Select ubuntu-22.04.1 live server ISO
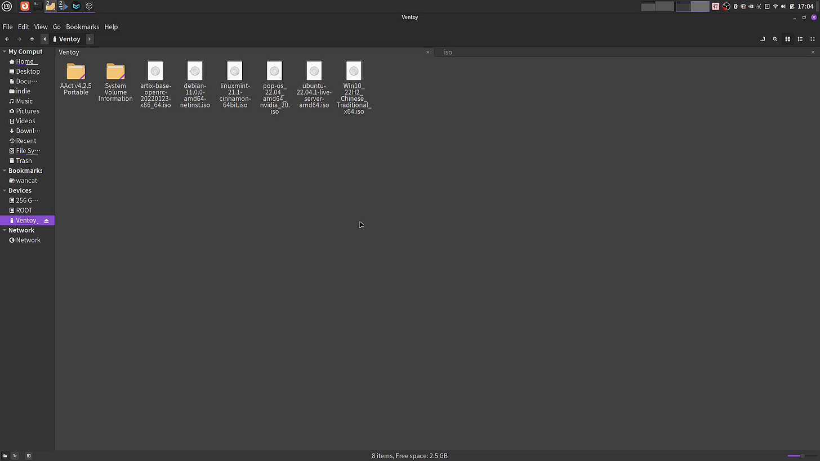This screenshot has width=820, height=461. click(x=314, y=84)
